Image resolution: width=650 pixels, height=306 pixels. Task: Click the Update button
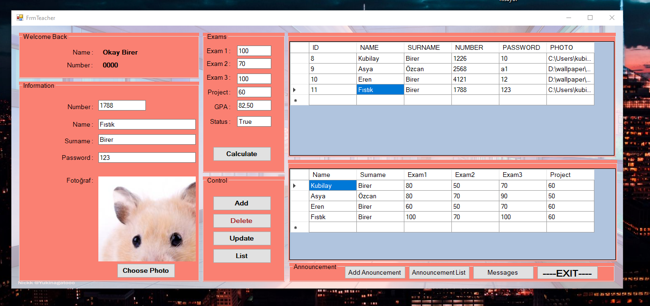[x=242, y=238]
